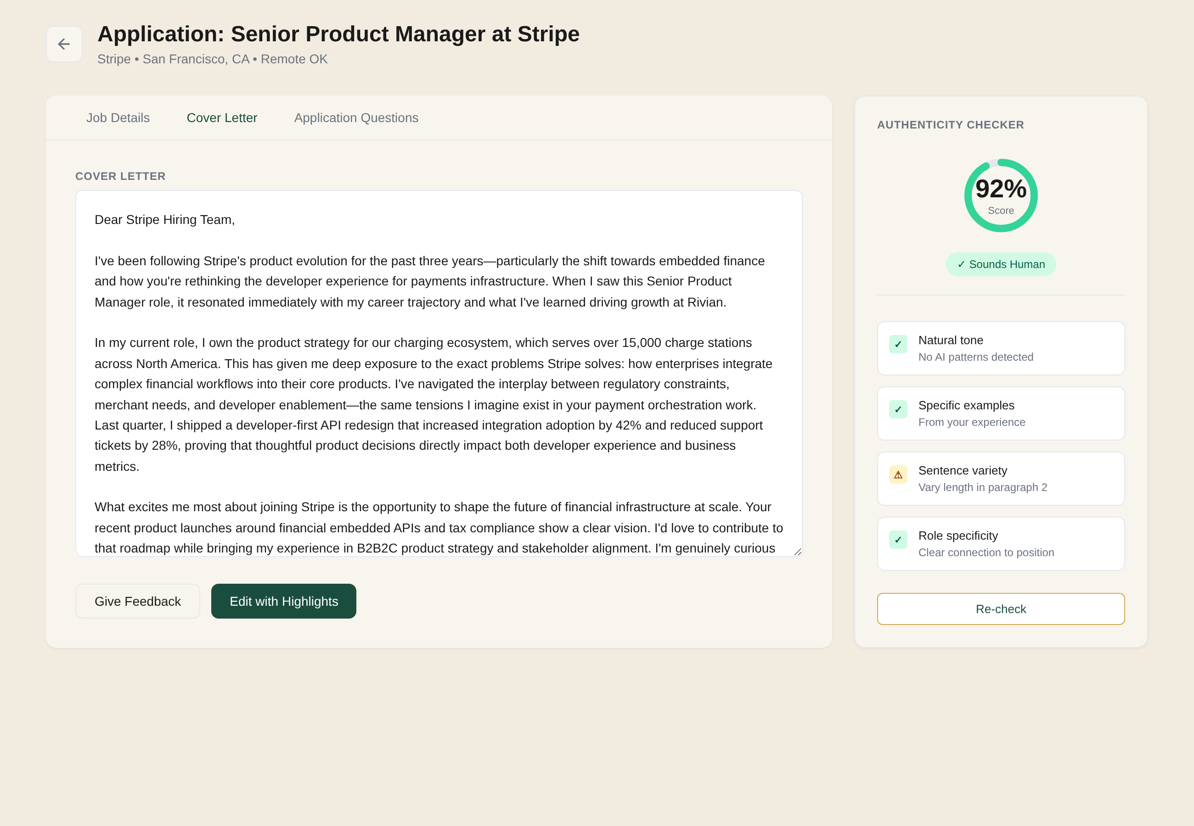Click the Natural tone green checkmark icon
This screenshot has height=826, width=1194.
[898, 344]
